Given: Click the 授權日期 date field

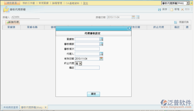Looking at the screenshot, I should pos(119,17).
